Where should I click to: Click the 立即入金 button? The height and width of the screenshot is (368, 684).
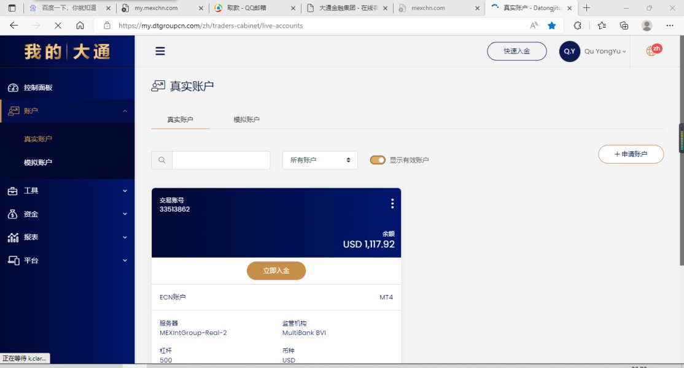click(x=276, y=271)
